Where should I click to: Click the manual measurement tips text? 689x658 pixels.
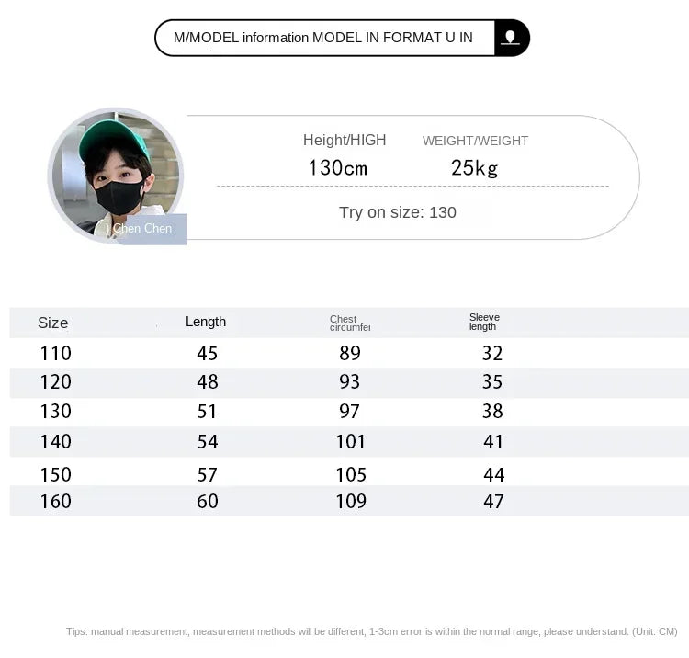coord(371,631)
